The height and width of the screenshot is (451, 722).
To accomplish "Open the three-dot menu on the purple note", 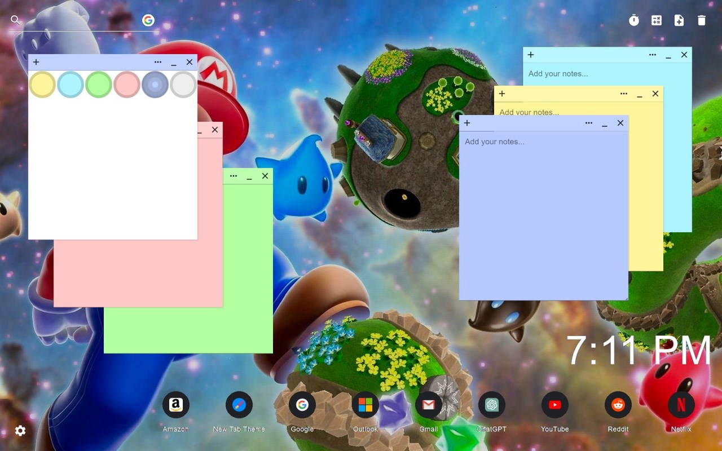I will pos(589,123).
